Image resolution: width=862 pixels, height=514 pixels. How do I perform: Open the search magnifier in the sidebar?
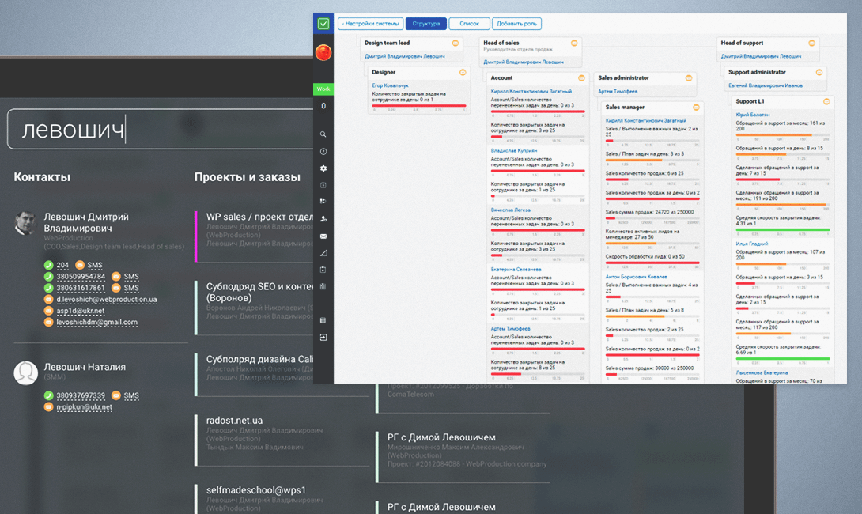click(x=323, y=134)
